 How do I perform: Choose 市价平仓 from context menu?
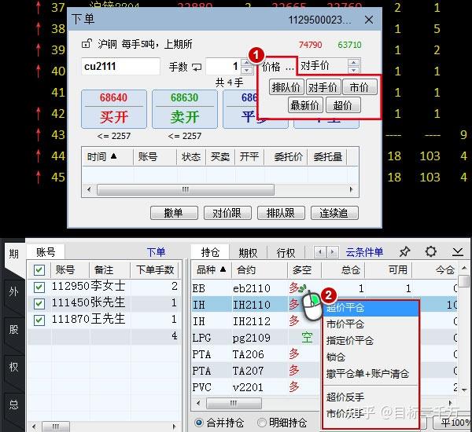[x=345, y=324]
